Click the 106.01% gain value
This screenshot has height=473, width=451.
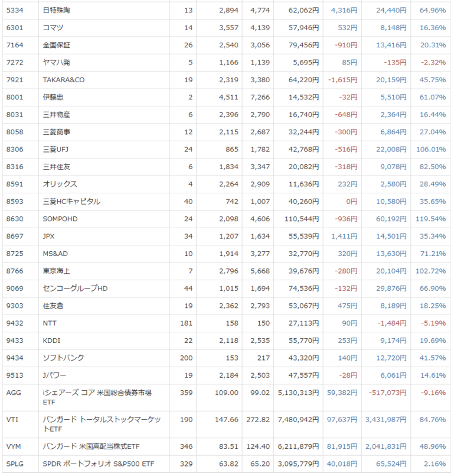431,150
